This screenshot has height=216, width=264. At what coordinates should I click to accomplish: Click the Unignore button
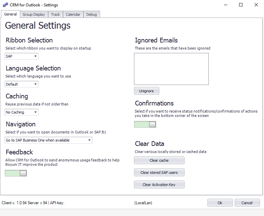coord(146,91)
